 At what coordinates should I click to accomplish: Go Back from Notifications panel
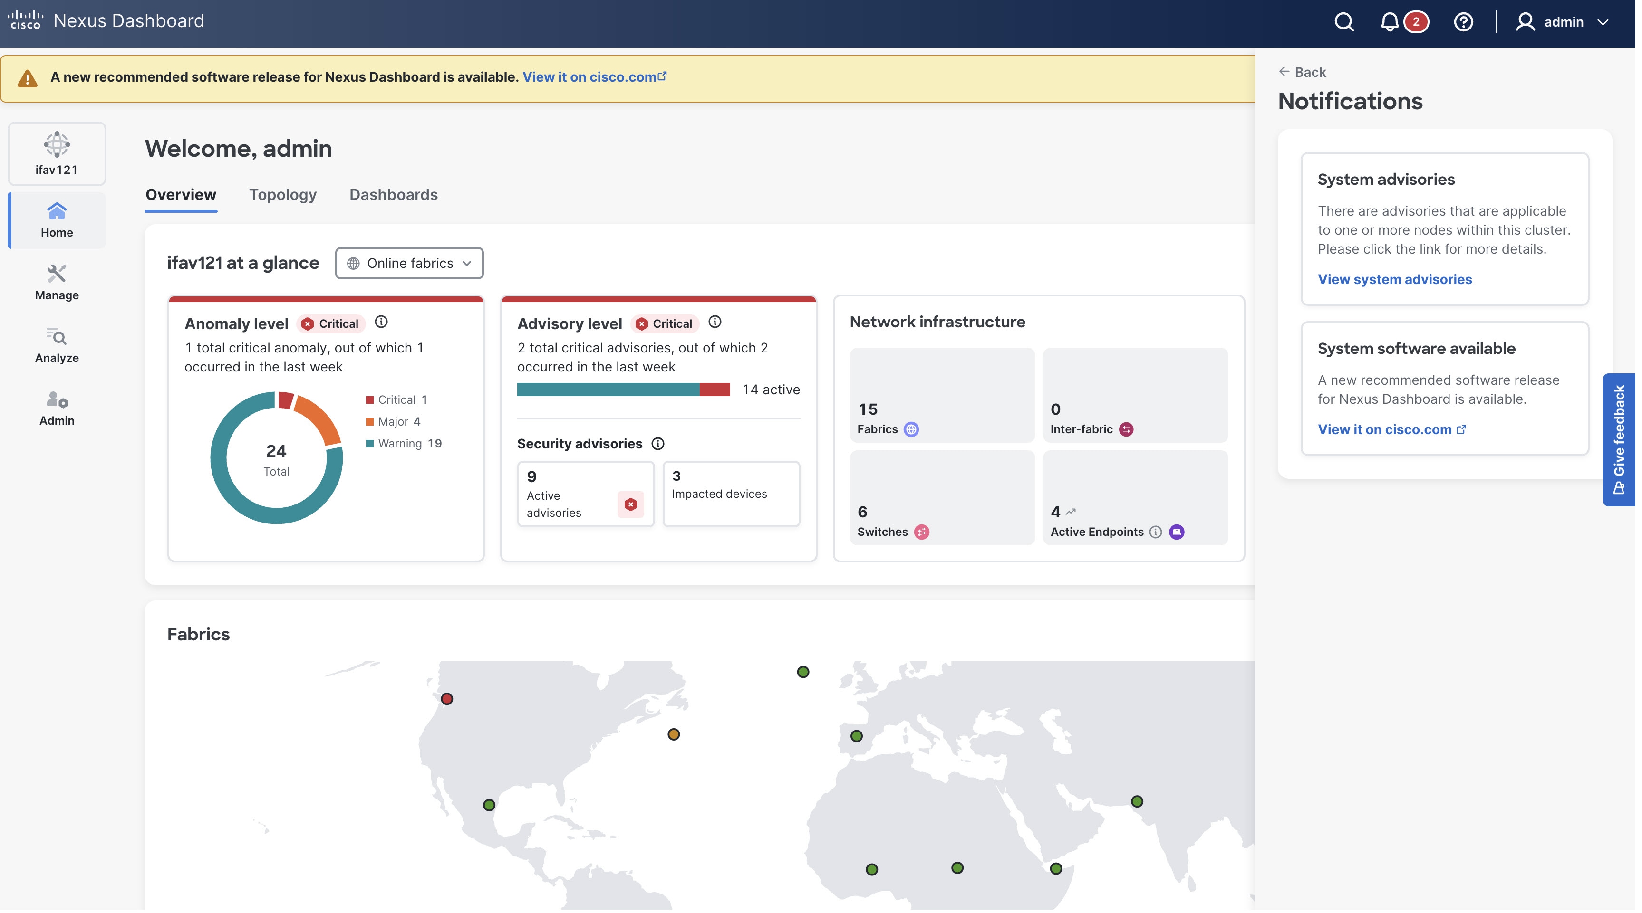[1302, 72]
